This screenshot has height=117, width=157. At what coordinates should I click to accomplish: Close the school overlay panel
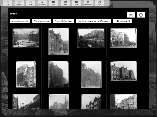coord(141,15)
